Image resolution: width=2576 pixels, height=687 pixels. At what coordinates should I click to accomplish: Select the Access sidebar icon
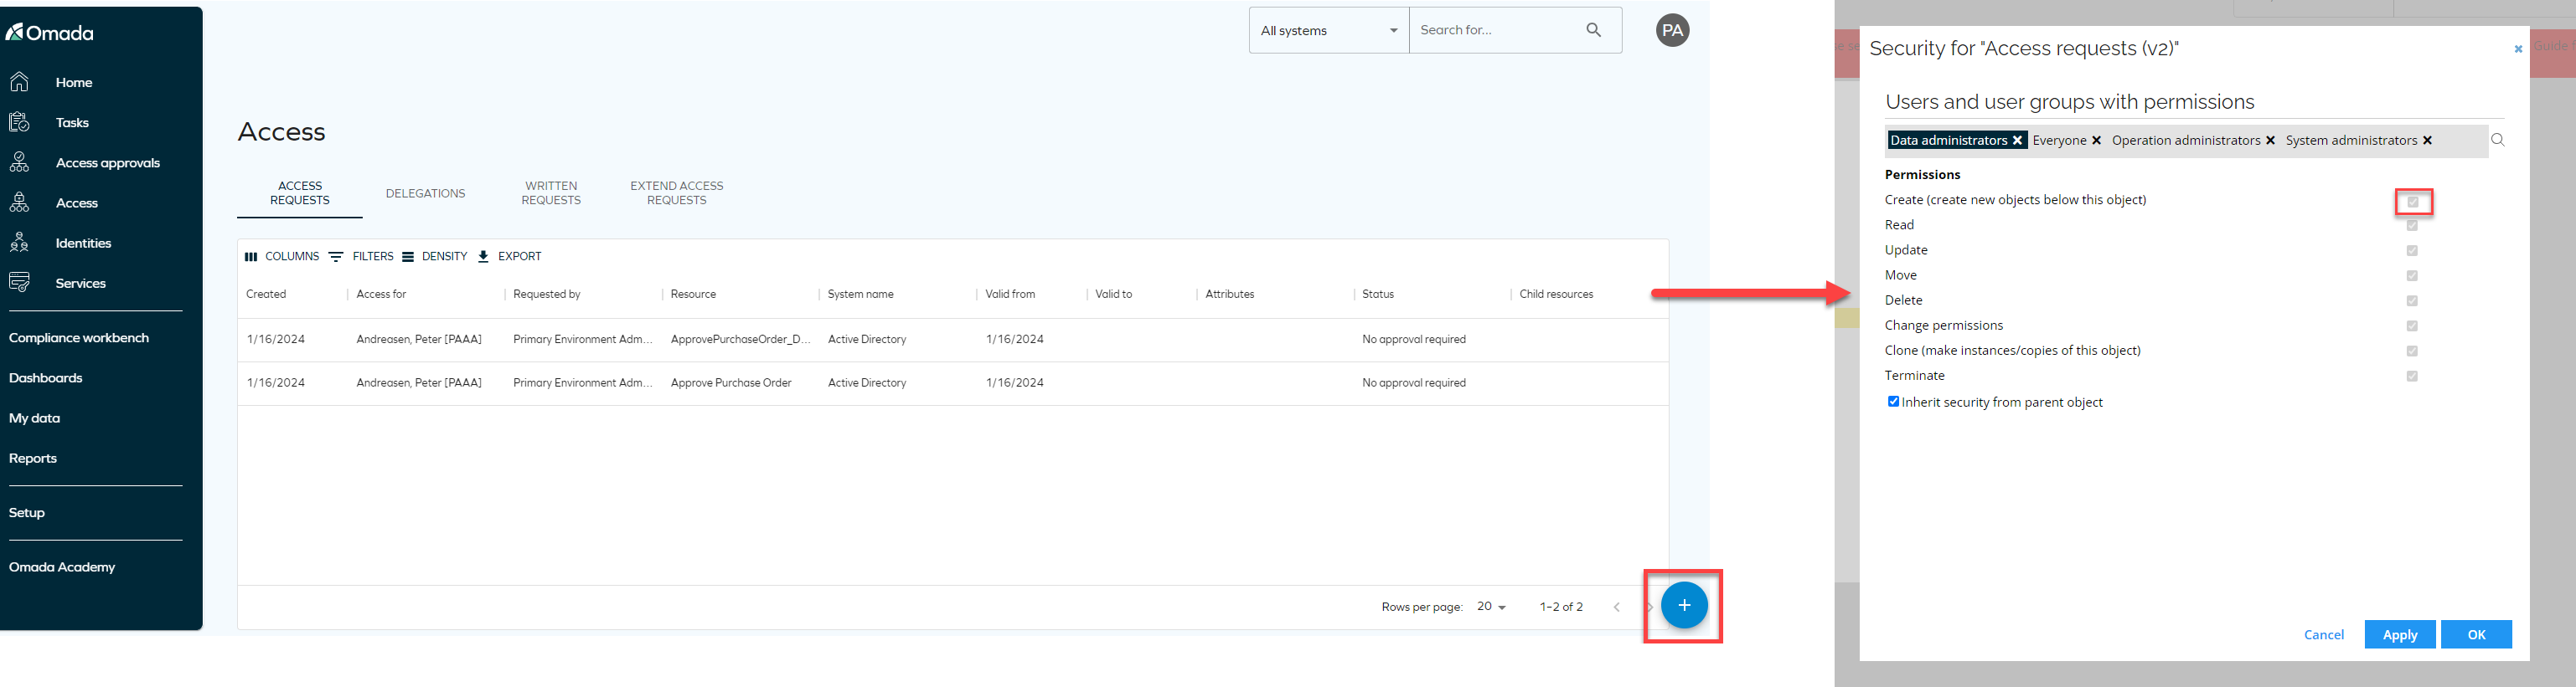[19, 203]
